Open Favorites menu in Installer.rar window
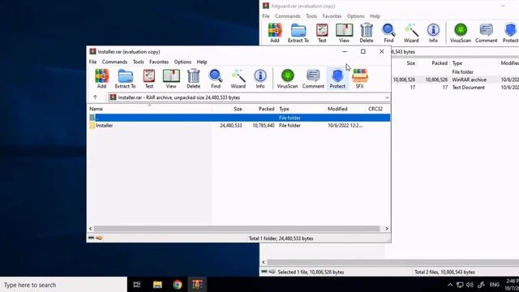The height and width of the screenshot is (292, 519). coord(159,62)
